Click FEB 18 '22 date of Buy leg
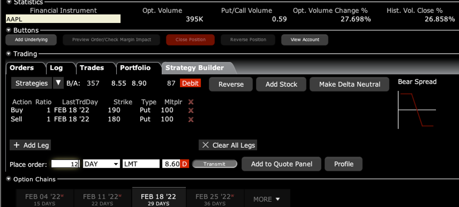 (x=72, y=111)
